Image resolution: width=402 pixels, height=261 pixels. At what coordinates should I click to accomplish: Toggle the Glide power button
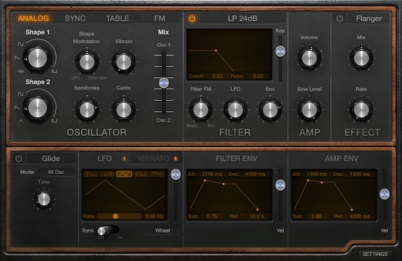(19, 159)
